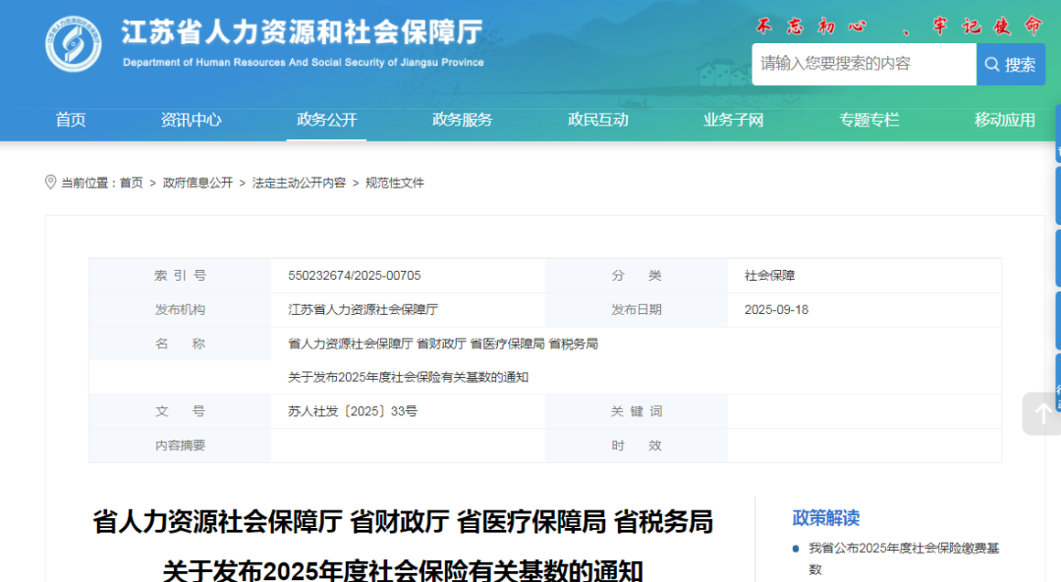Open the 移动应用 menu
This screenshot has height=582, width=1061.
pyautogui.click(x=1004, y=120)
